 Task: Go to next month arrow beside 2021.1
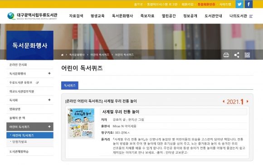coord(248,102)
